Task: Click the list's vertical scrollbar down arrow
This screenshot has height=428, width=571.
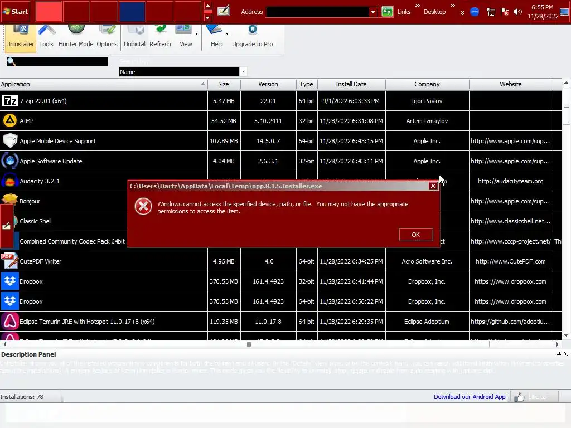Action: pos(567,335)
